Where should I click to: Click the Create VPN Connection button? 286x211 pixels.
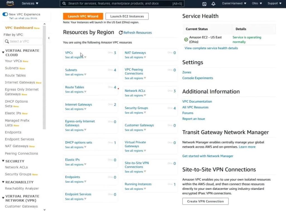[x=205, y=201]
